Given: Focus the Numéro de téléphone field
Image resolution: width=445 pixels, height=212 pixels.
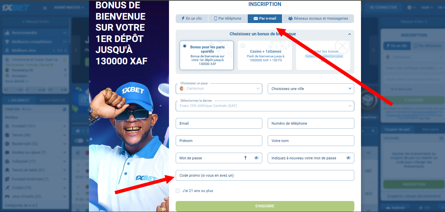Looking at the screenshot, I should pyautogui.click(x=311, y=123).
